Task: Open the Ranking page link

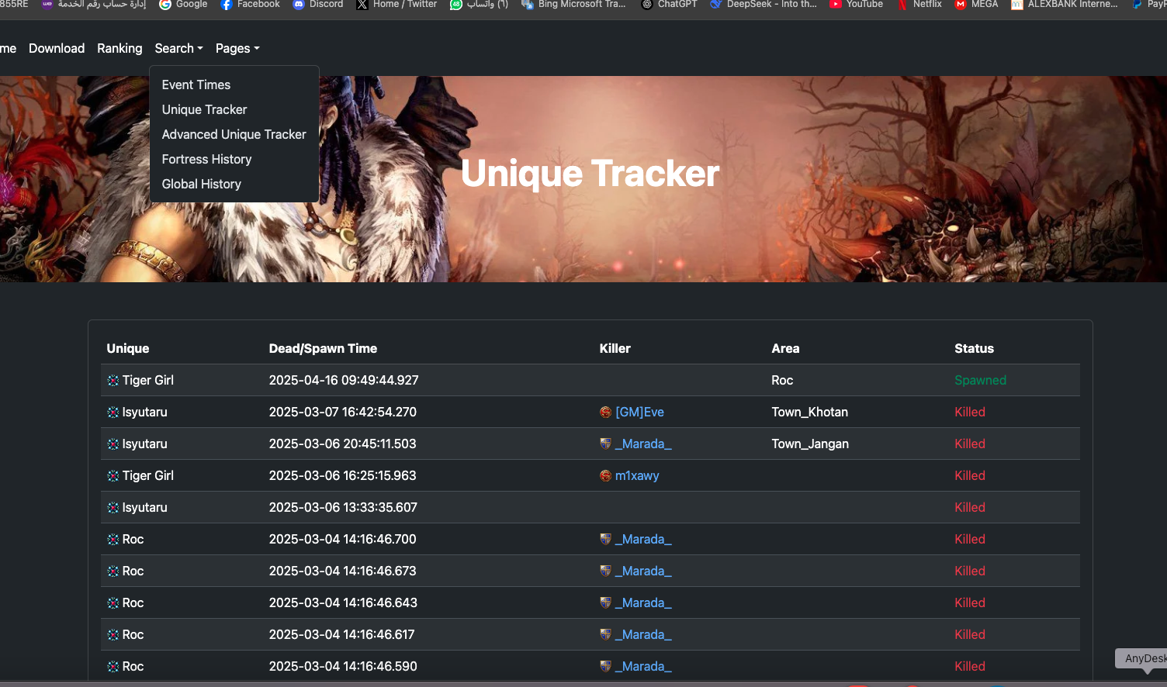Action: pyautogui.click(x=119, y=48)
